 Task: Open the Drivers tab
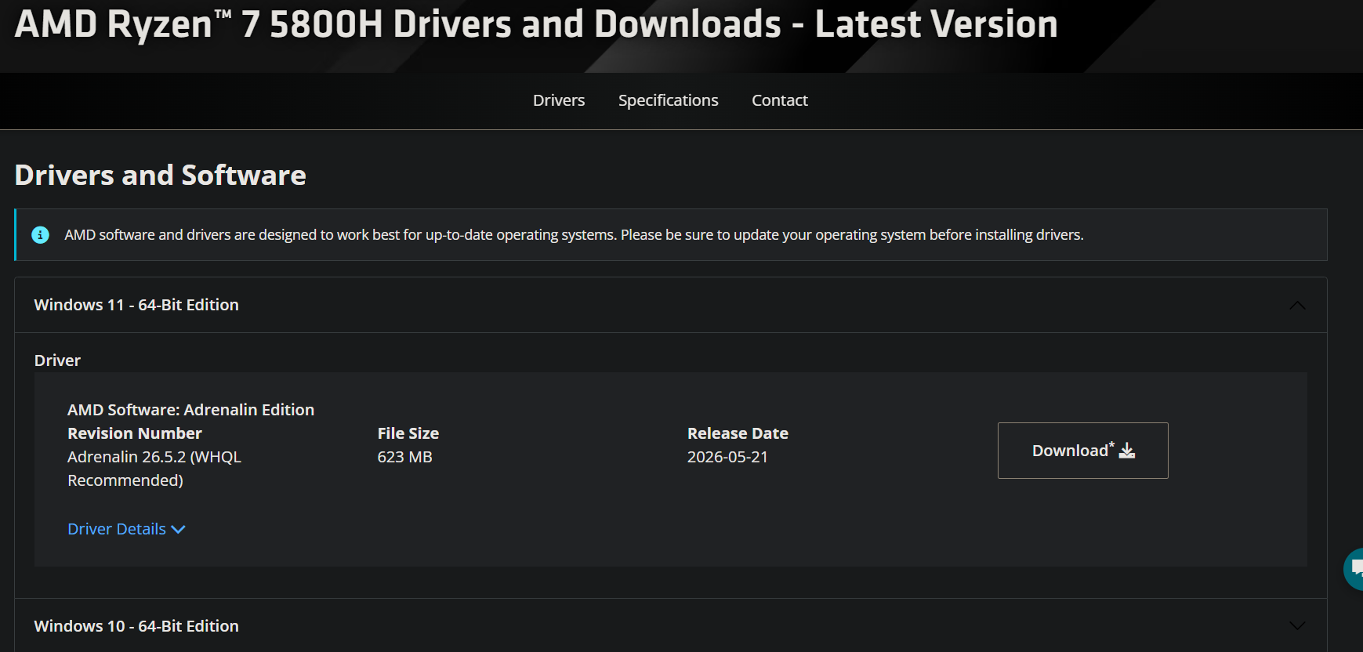(559, 100)
